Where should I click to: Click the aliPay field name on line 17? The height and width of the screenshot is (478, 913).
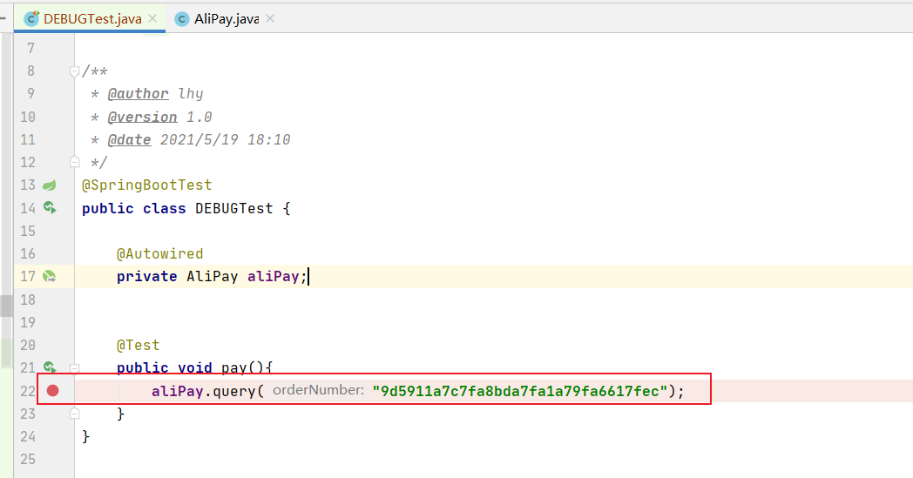(x=273, y=277)
